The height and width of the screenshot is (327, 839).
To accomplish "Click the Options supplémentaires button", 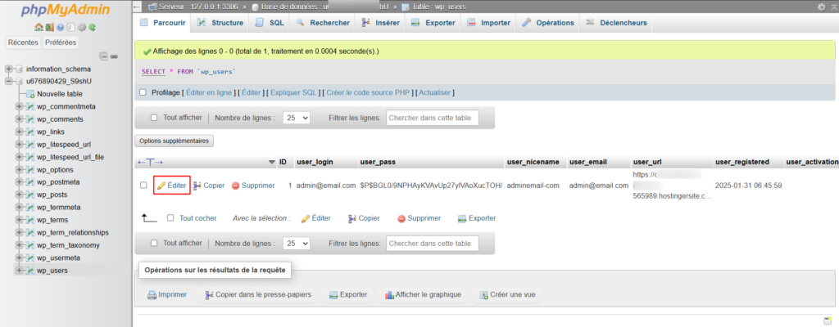I will pyautogui.click(x=175, y=141).
